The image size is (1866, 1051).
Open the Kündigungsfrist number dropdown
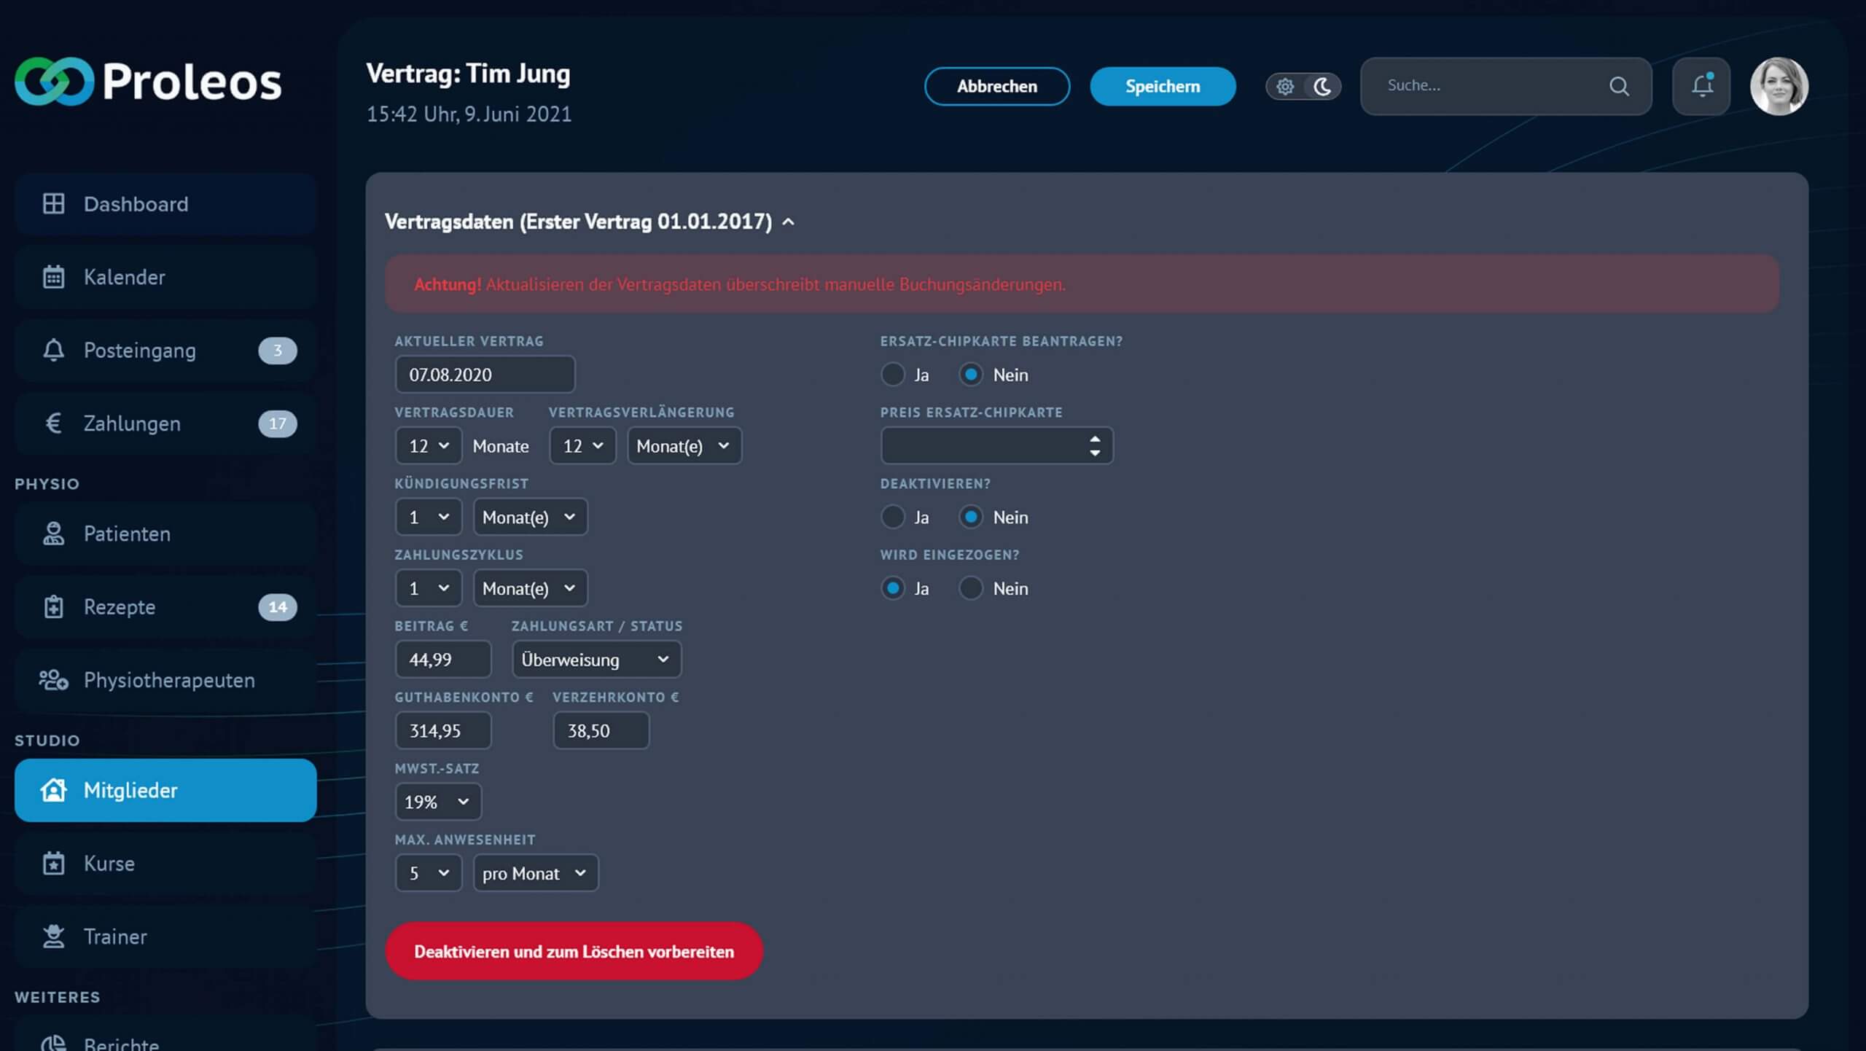pyautogui.click(x=429, y=517)
